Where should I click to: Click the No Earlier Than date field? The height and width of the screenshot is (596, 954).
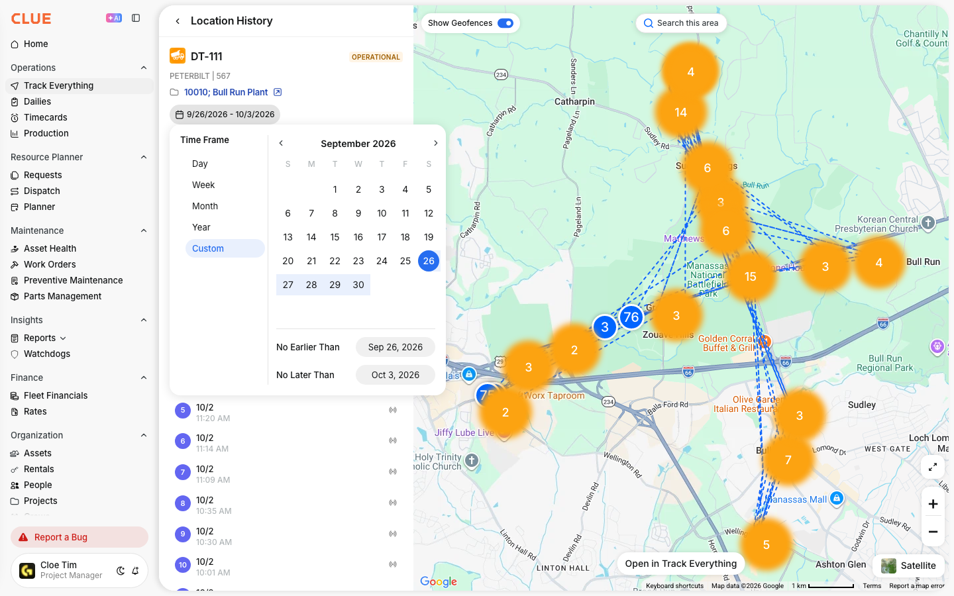[x=396, y=347]
